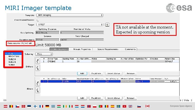Click the FAST readout pattern cell
The width and height of the screenshot is (195, 110).
click(x=84, y=81)
